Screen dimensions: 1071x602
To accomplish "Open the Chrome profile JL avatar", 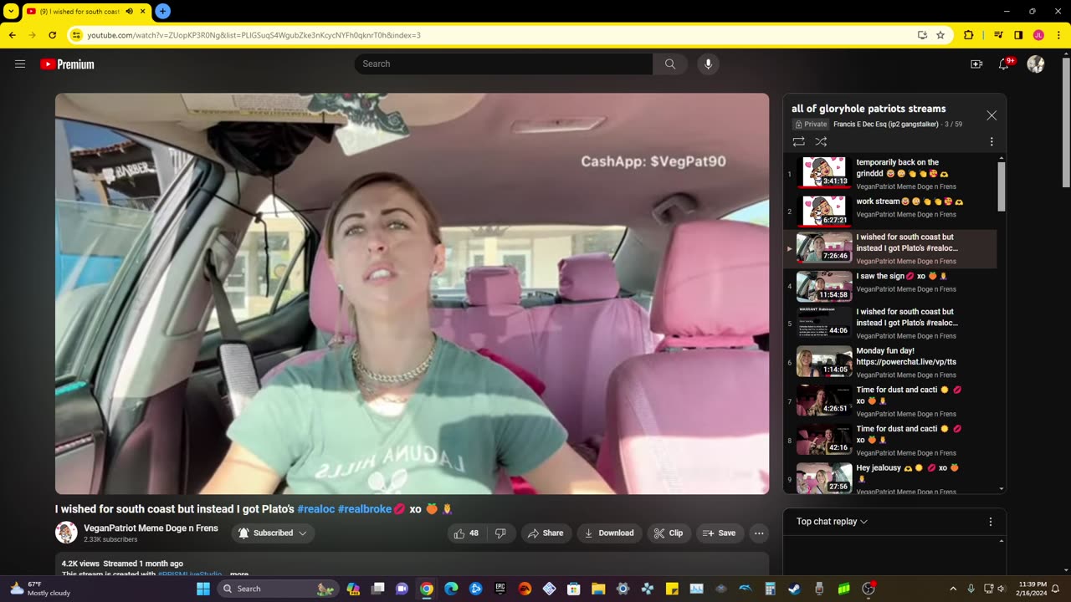I will (1038, 35).
